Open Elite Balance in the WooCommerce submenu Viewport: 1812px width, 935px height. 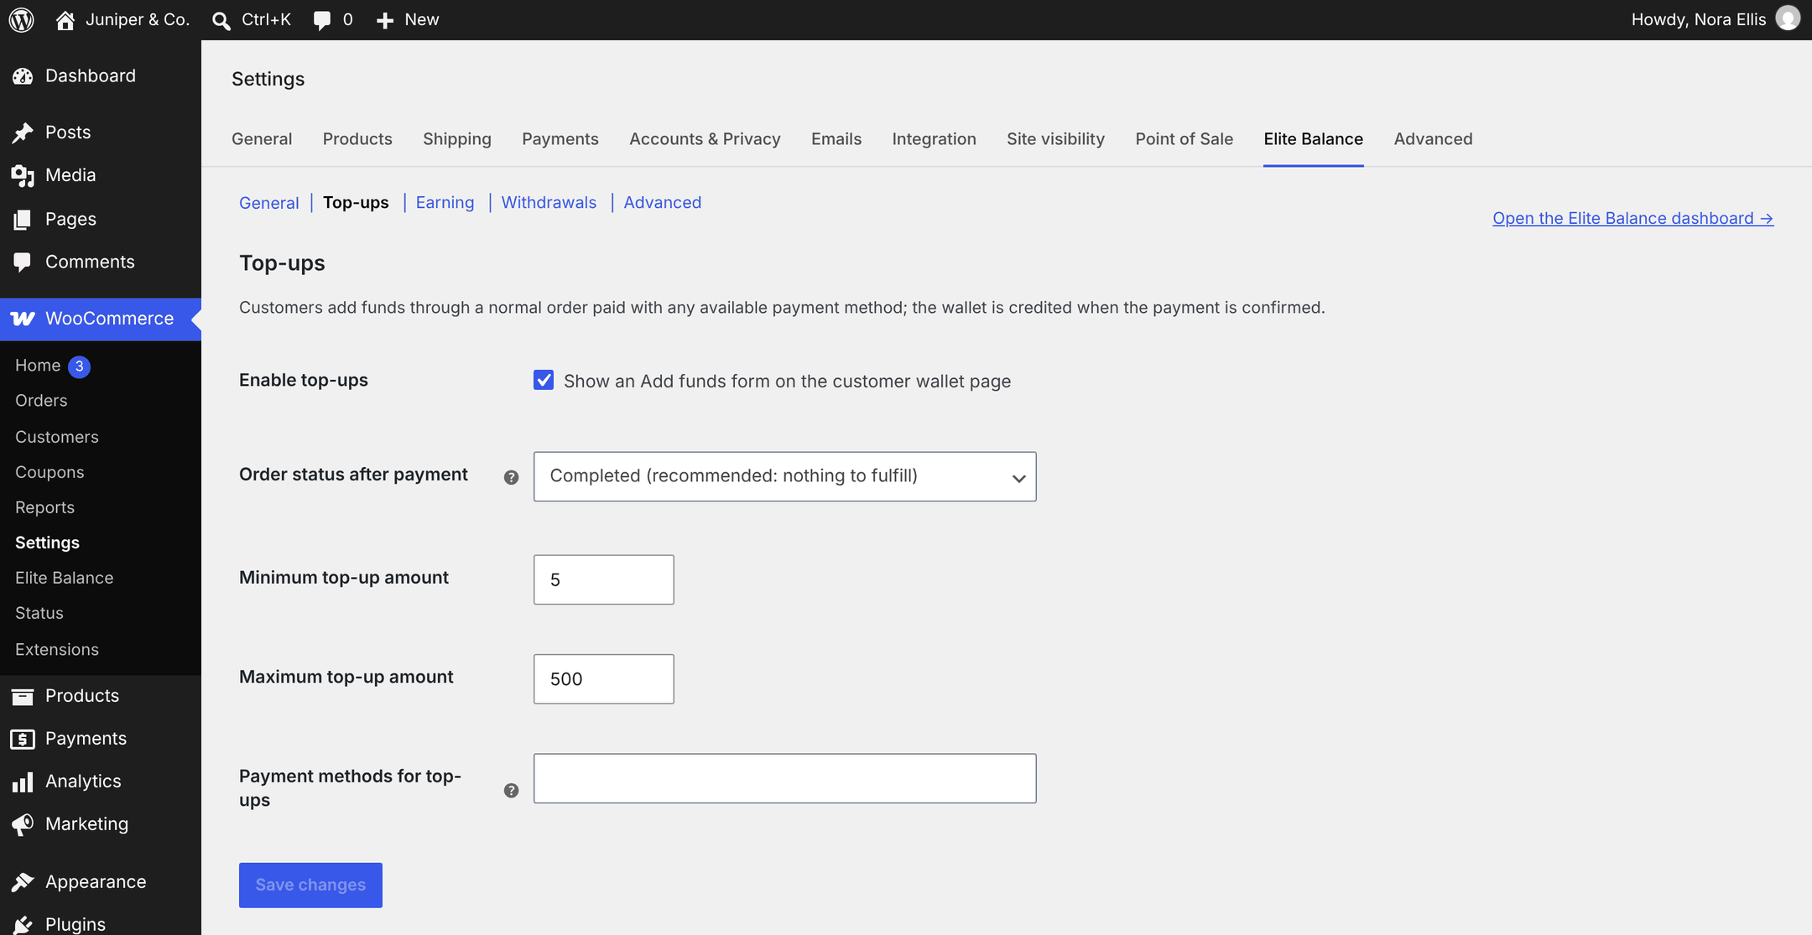pyautogui.click(x=64, y=578)
